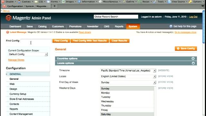206x116 pixels.
Task: Open the Miscellaneous toolbar menu
Action: pos(110,2)
